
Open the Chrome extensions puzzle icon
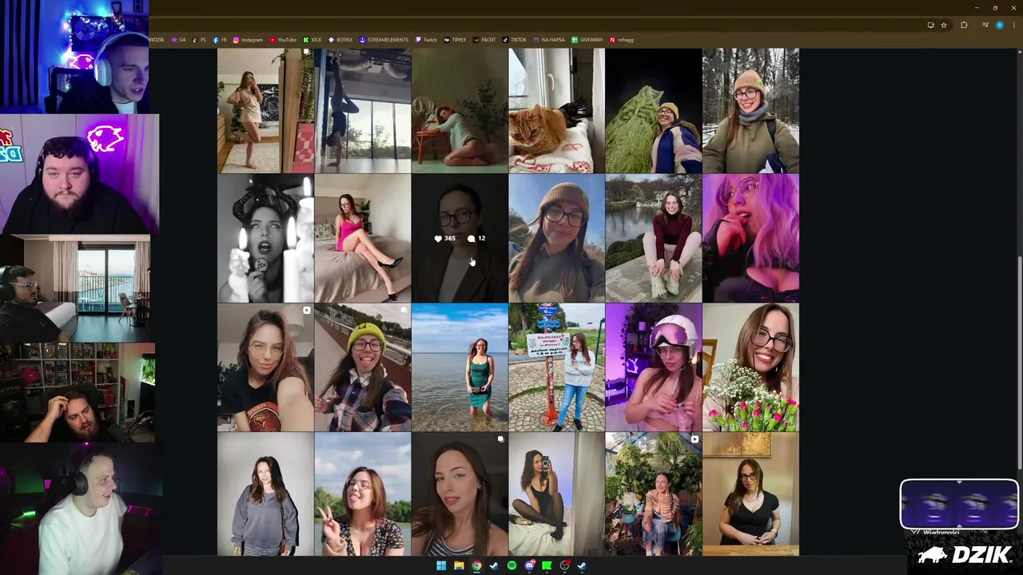964,25
